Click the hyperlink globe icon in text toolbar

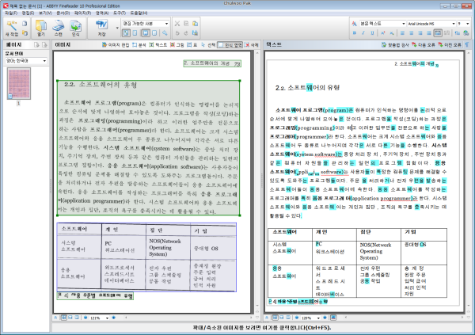[x=466, y=33]
